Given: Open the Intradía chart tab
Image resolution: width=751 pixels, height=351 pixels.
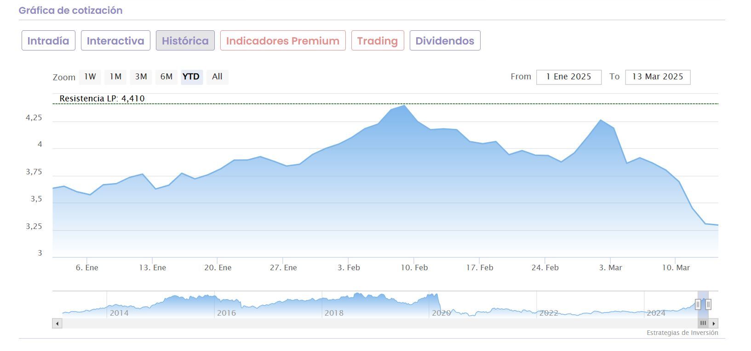Looking at the screenshot, I should point(48,41).
